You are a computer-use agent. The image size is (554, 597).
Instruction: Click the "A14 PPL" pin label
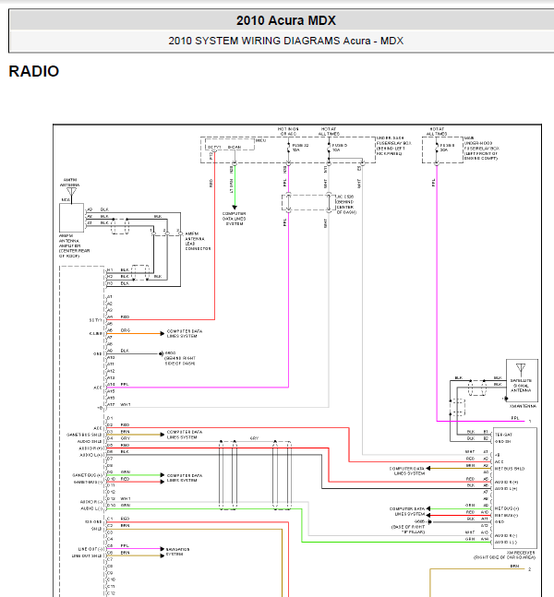(118, 385)
